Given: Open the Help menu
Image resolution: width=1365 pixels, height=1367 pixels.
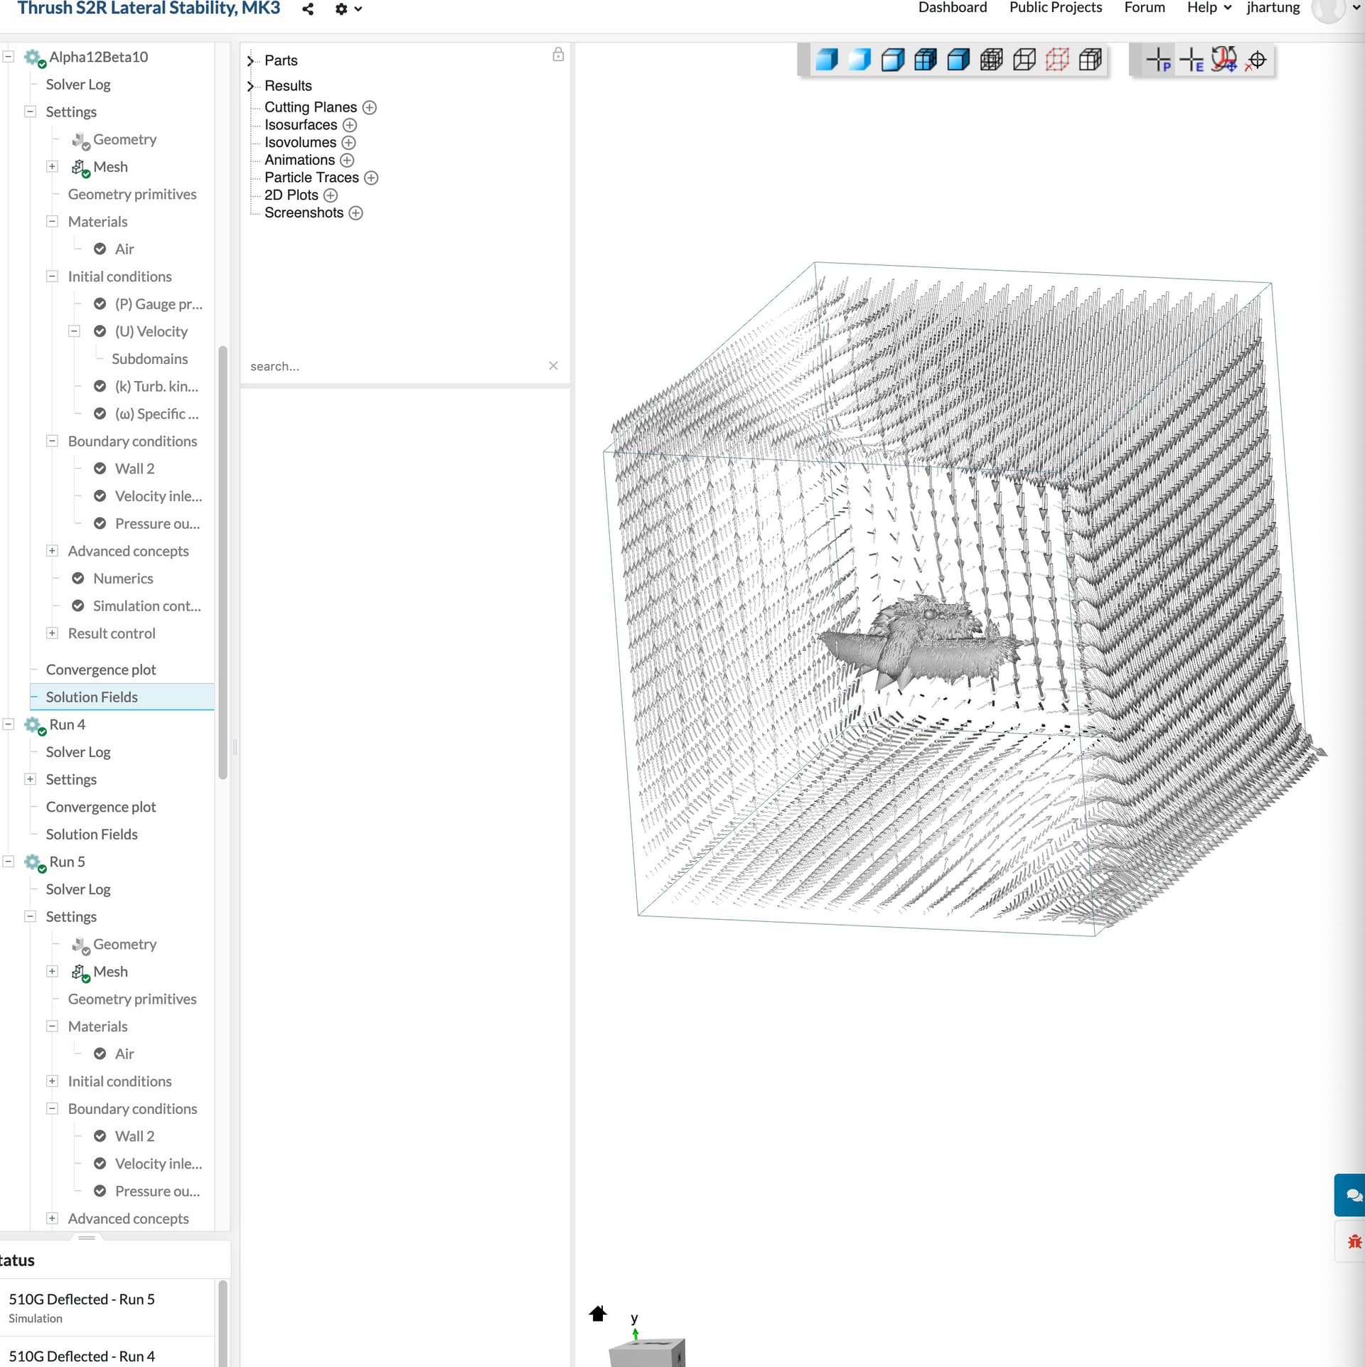Looking at the screenshot, I should click(1208, 8).
